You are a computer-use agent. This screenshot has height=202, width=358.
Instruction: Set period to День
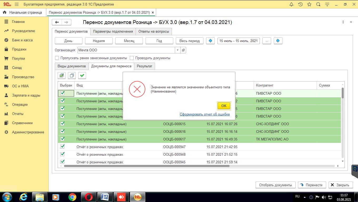68,41
